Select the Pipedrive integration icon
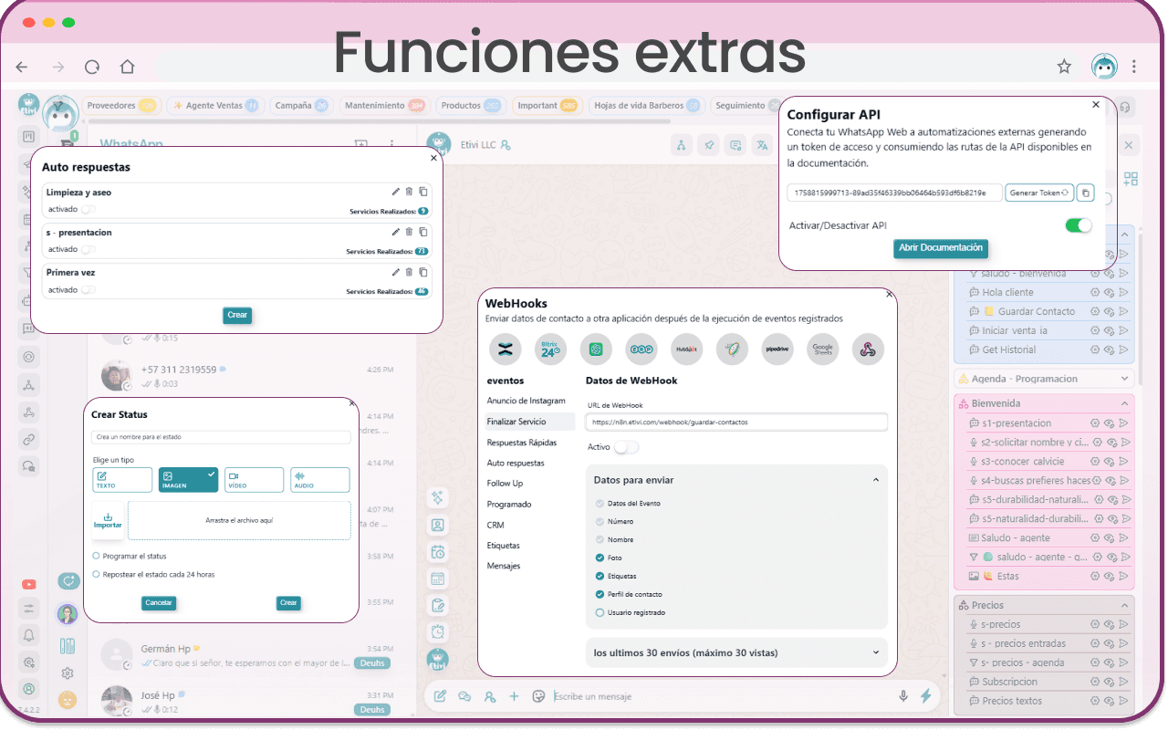The height and width of the screenshot is (730, 1168). click(x=778, y=349)
